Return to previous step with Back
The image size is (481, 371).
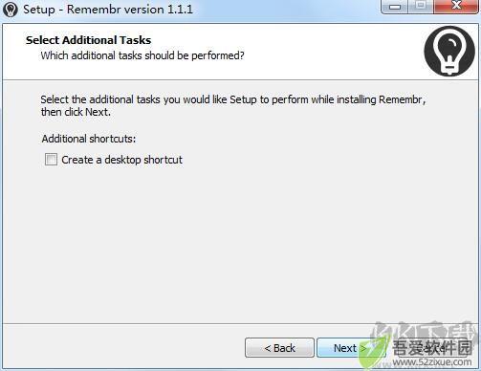click(x=279, y=348)
